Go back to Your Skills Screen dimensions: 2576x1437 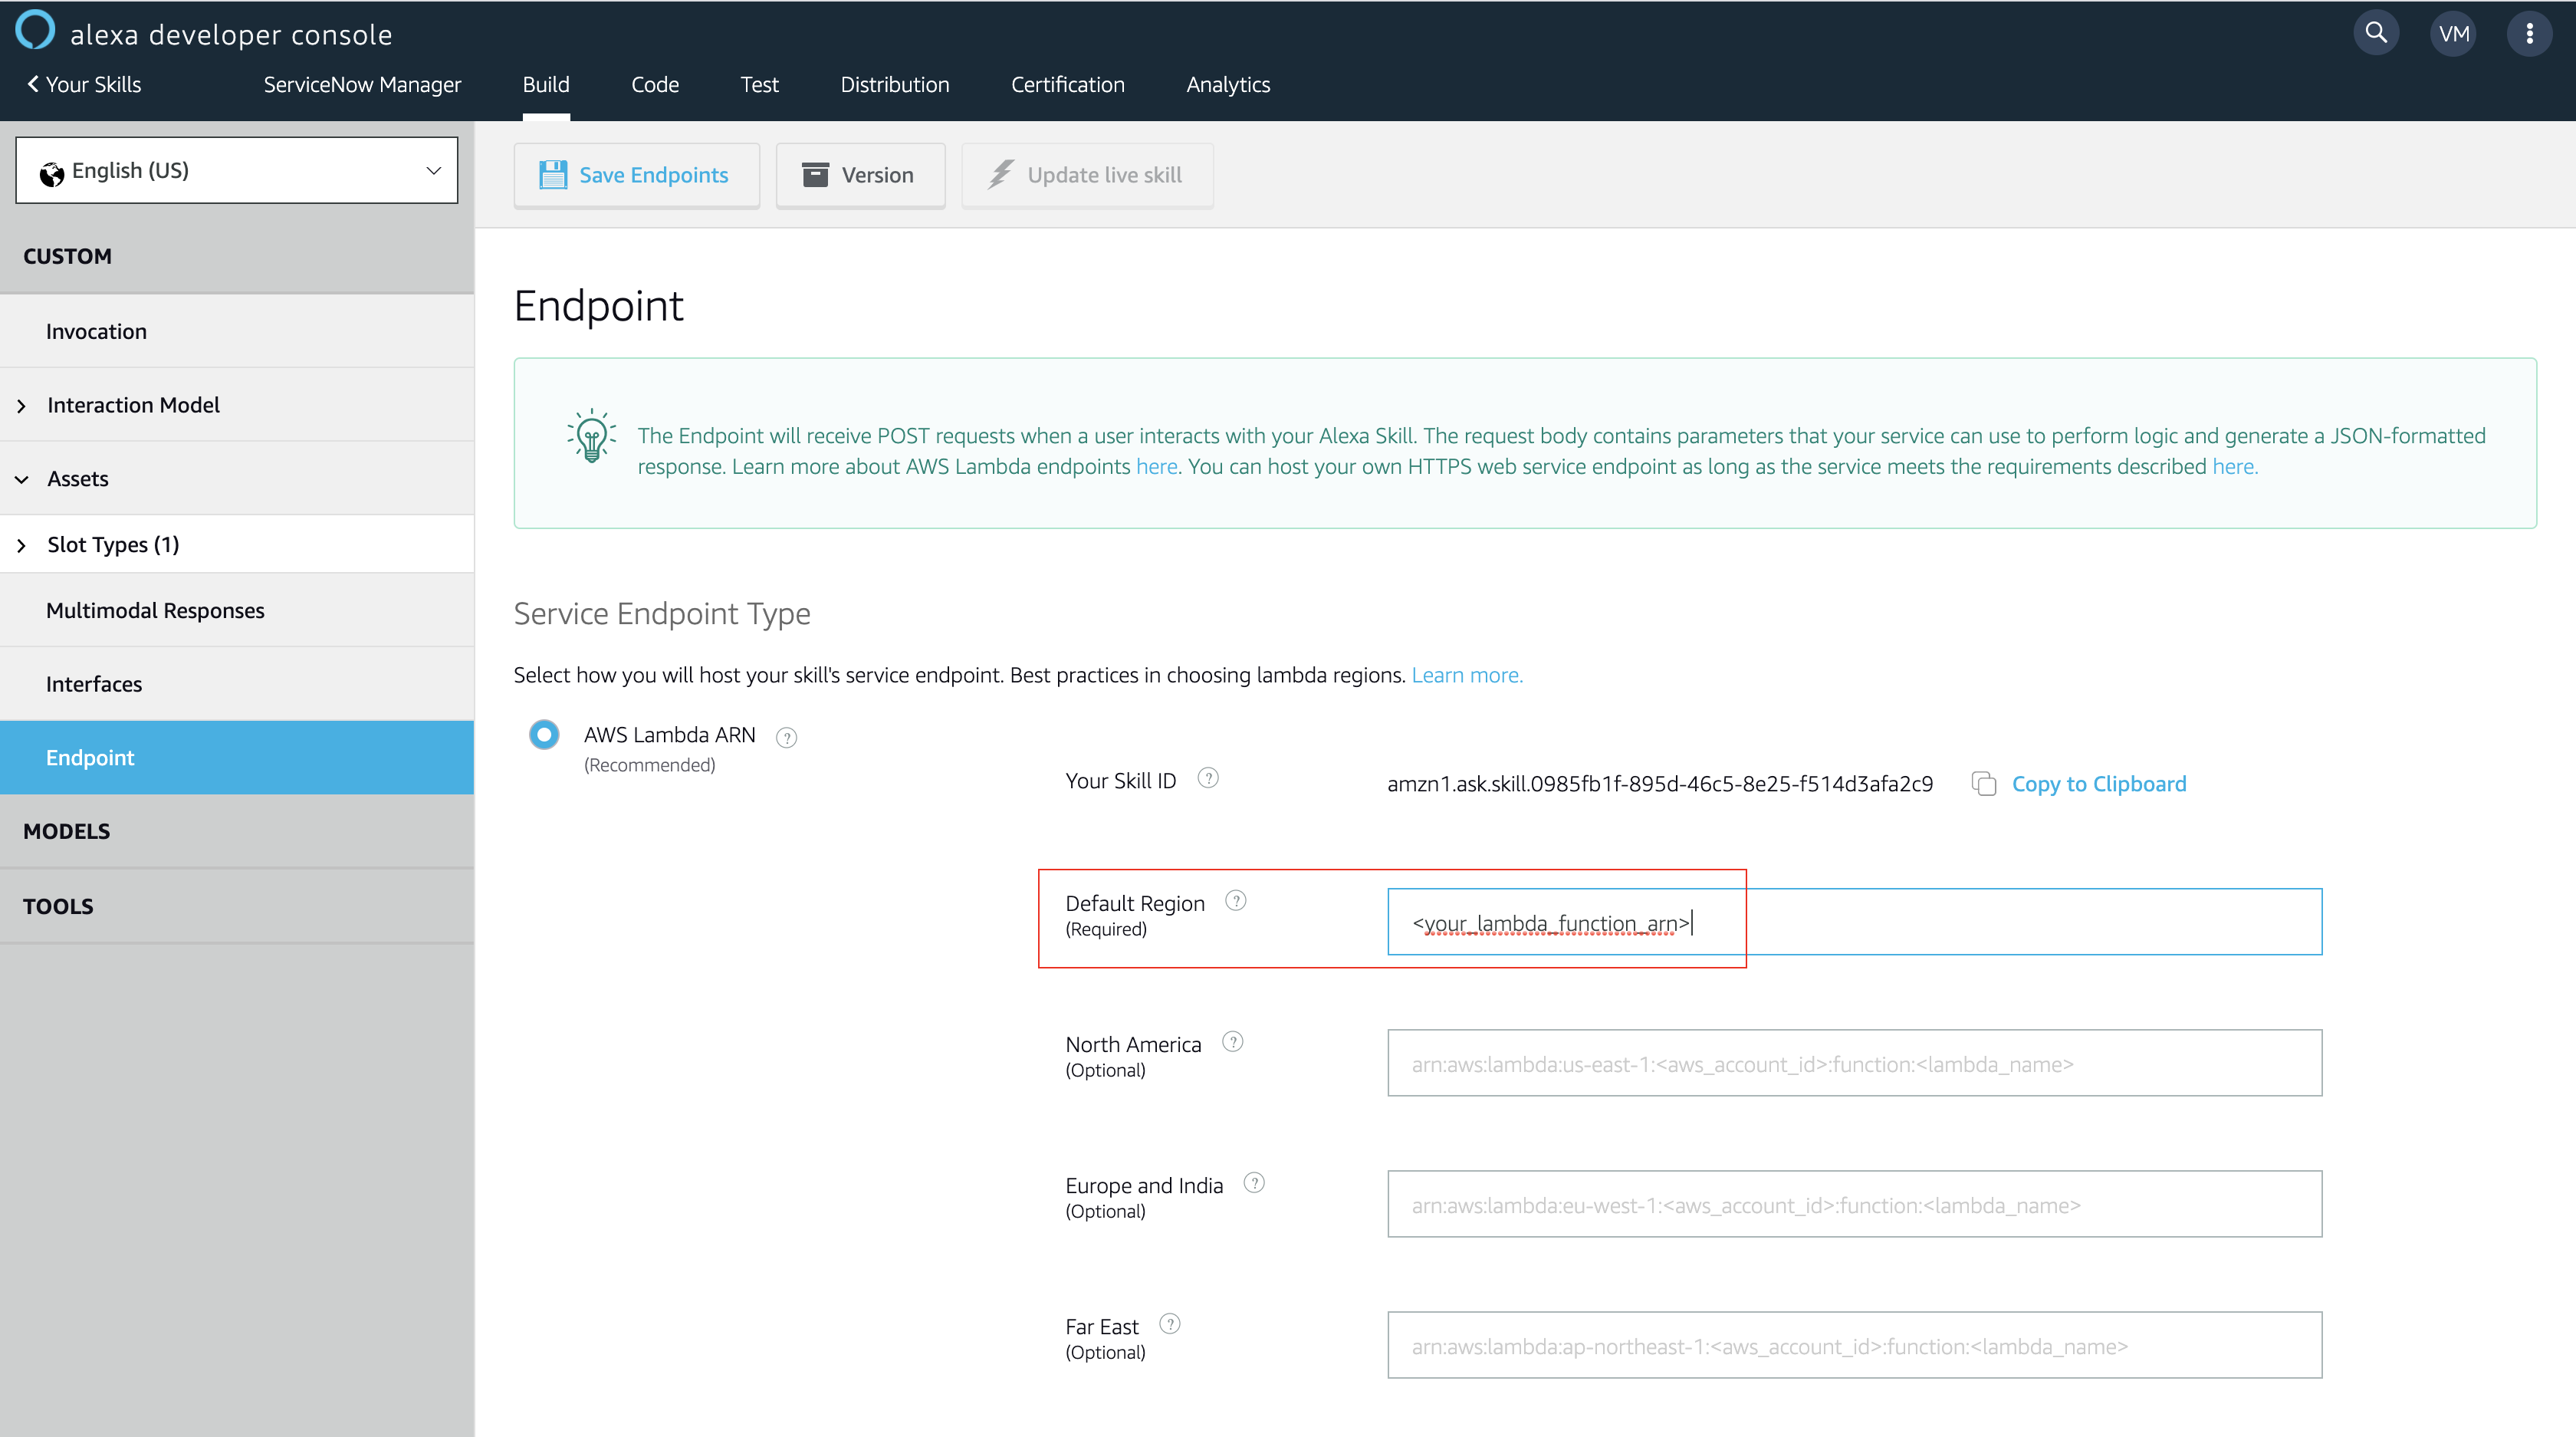(84, 85)
